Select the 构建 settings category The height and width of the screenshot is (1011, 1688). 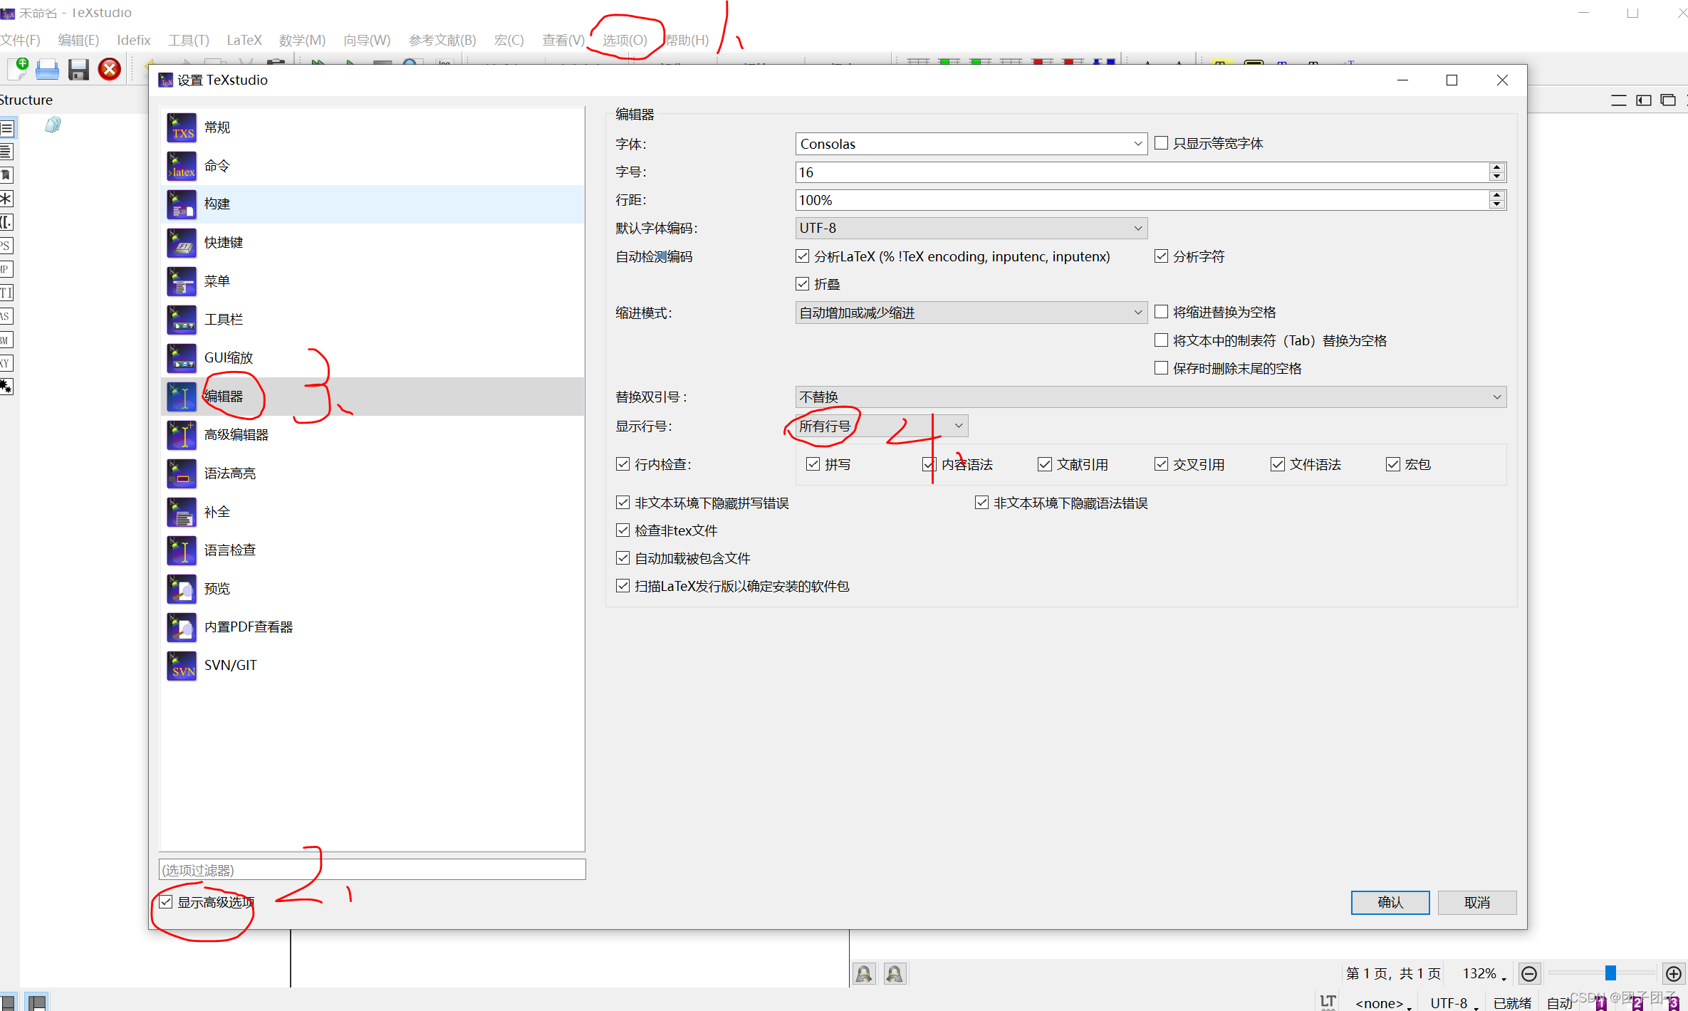pyautogui.click(x=372, y=204)
